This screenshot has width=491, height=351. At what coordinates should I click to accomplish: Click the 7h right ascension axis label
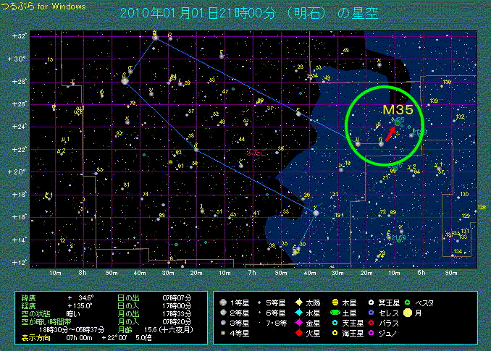(x=252, y=273)
